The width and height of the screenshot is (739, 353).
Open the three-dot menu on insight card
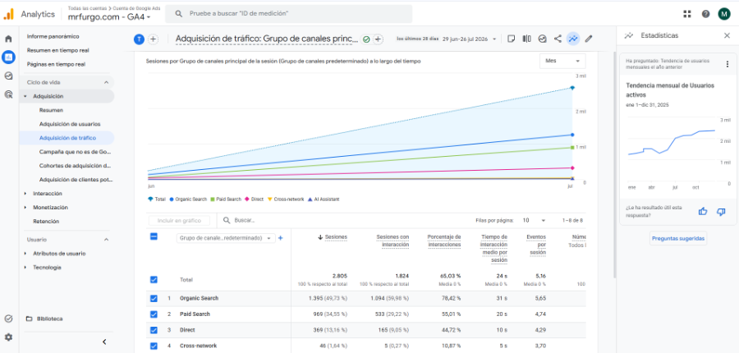728,64
